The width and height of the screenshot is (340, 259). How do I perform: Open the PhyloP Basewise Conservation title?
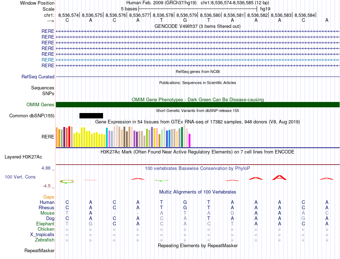tap(198, 168)
